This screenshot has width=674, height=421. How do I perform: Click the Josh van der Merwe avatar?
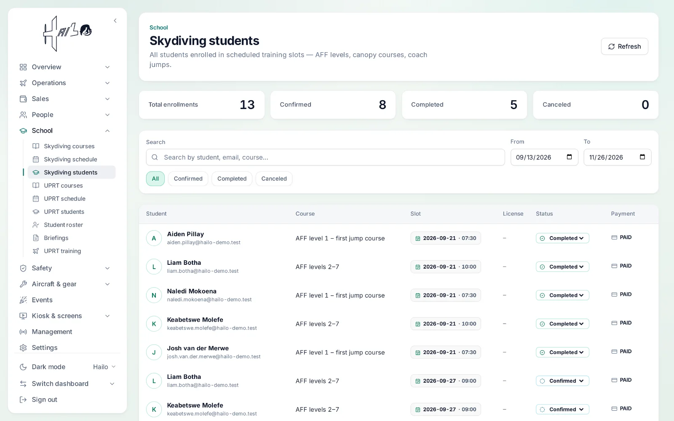154,352
